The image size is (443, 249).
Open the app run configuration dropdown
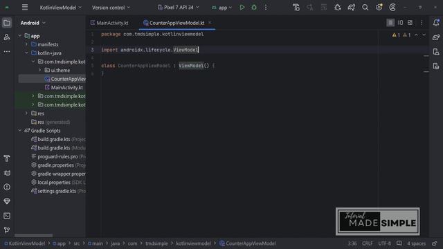[221, 8]
